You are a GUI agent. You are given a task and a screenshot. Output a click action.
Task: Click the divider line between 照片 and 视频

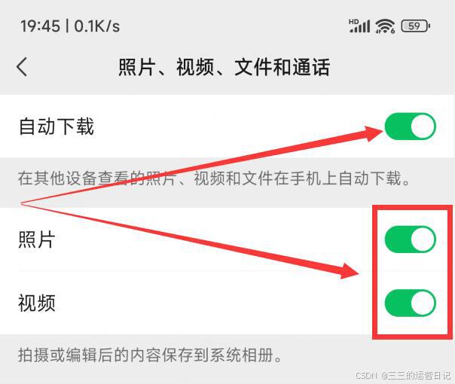pos(232,271)
